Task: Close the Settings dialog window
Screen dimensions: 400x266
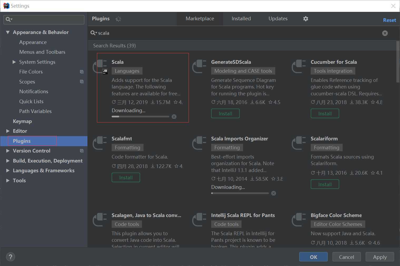Action: [393, 6]
